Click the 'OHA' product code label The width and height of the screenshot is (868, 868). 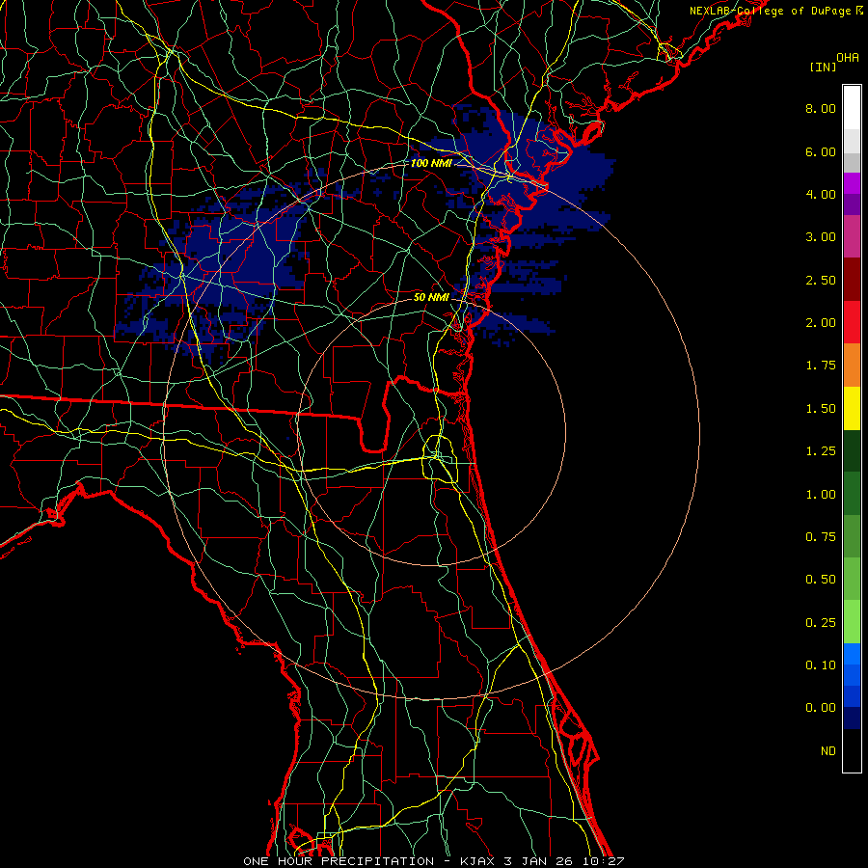click(848, 58)
